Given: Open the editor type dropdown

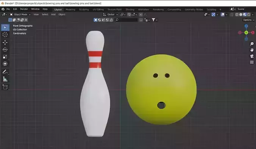Looking at the screenshot, I should pyautogui.click(x=5, y=14).
